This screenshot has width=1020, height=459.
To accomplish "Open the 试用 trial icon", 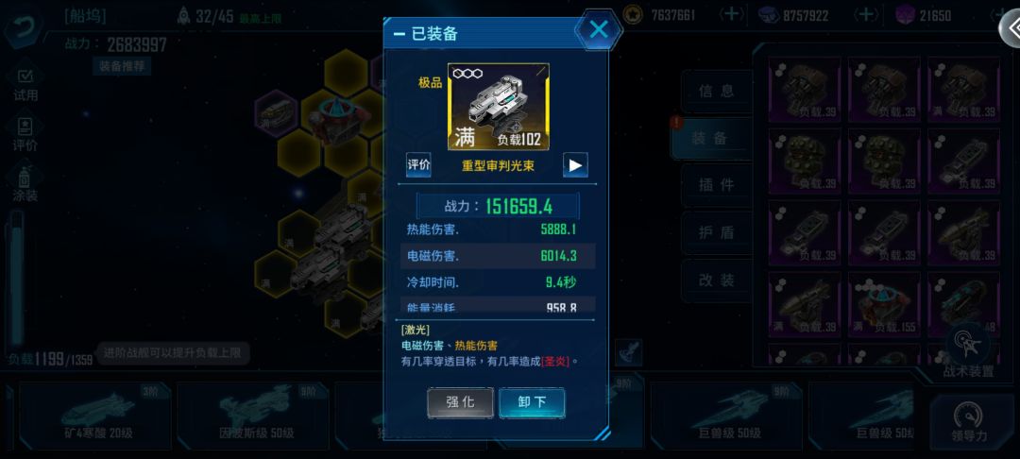I will (25, 84).
